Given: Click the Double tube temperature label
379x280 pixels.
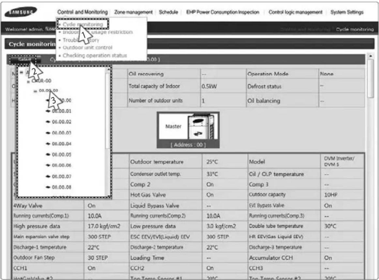Looking at the screenshot, I should (276, 226).
